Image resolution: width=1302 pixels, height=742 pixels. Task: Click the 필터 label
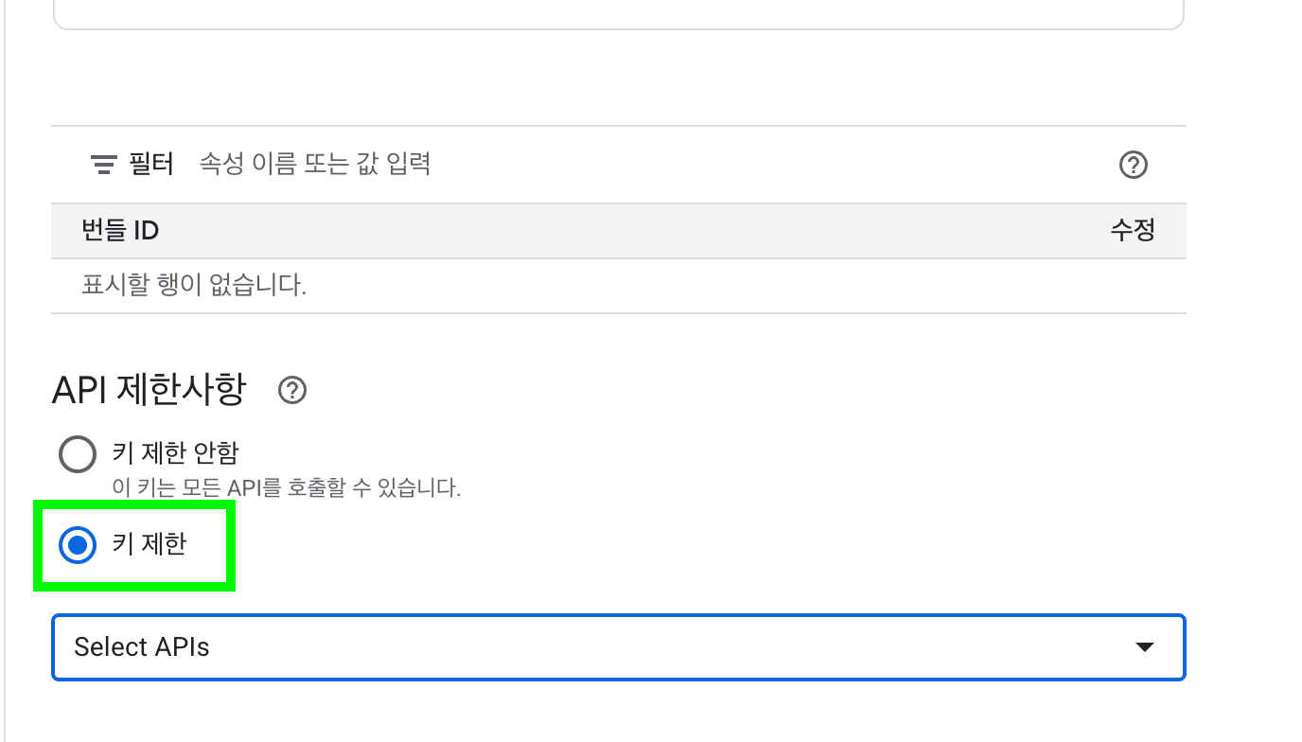[151, 165]
